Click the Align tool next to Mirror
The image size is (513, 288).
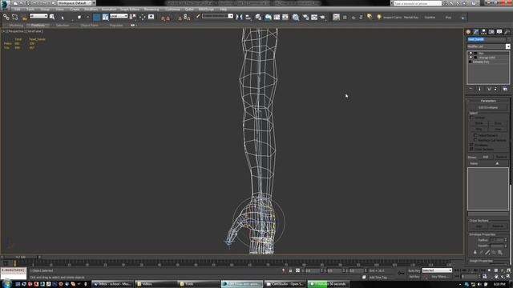pos(248,17)
